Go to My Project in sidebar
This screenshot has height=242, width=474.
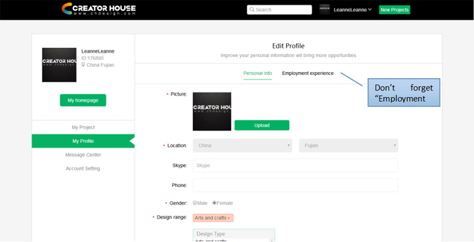pos(83,127)
